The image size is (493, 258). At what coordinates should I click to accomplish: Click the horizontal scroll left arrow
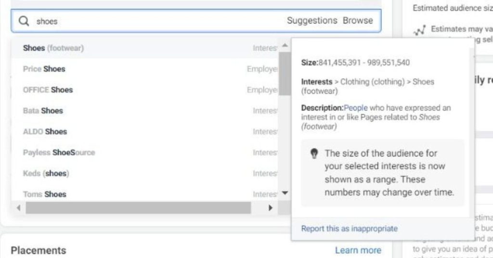click(19, 208)
